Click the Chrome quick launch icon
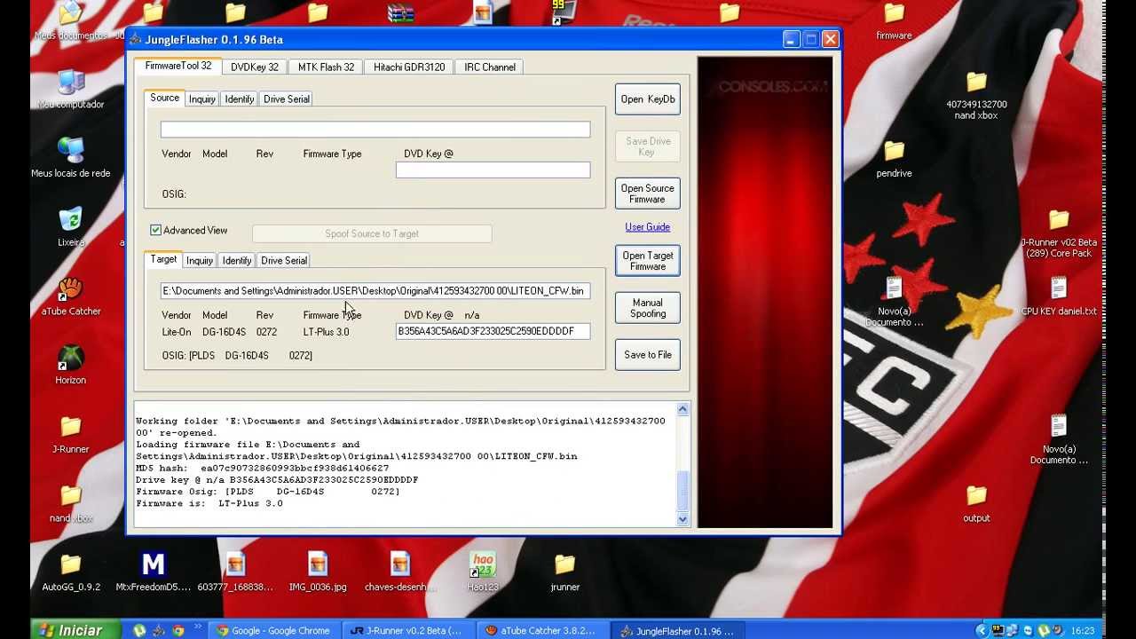1136x639 pixels. pyautogui.click(x=178, y=631)
